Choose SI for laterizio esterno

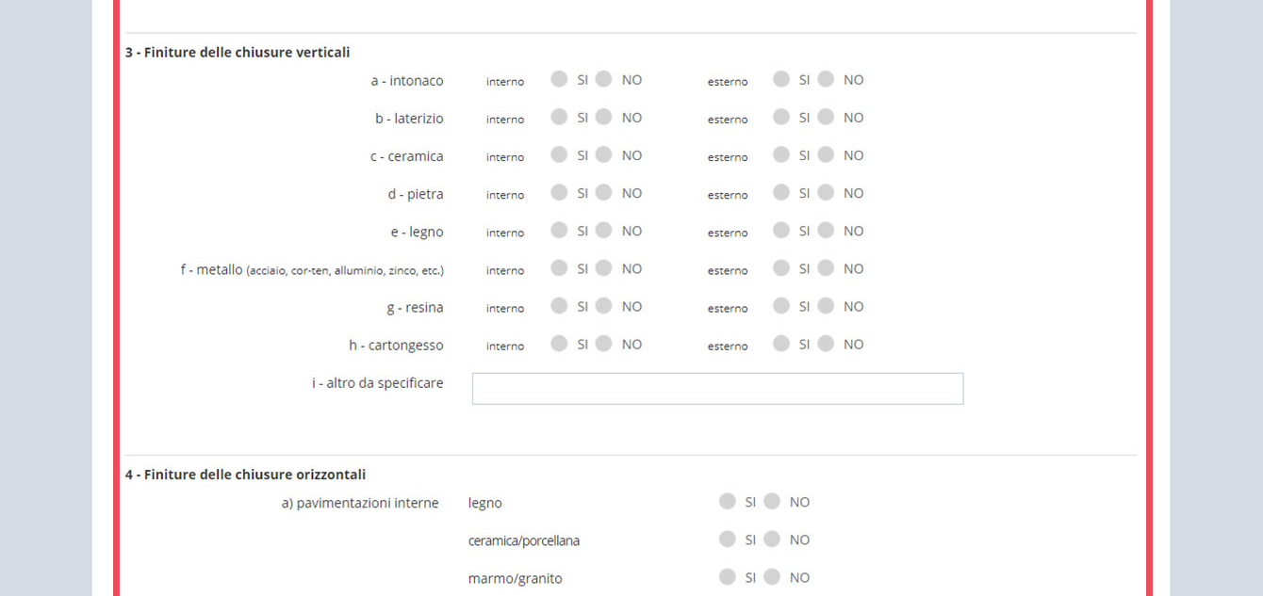pyautogui.click(x=781, y=117)
